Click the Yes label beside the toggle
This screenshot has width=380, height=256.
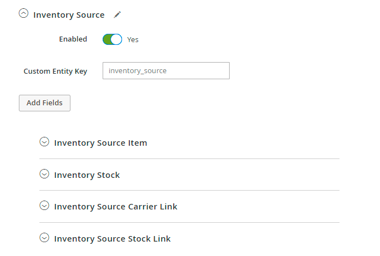133,40
